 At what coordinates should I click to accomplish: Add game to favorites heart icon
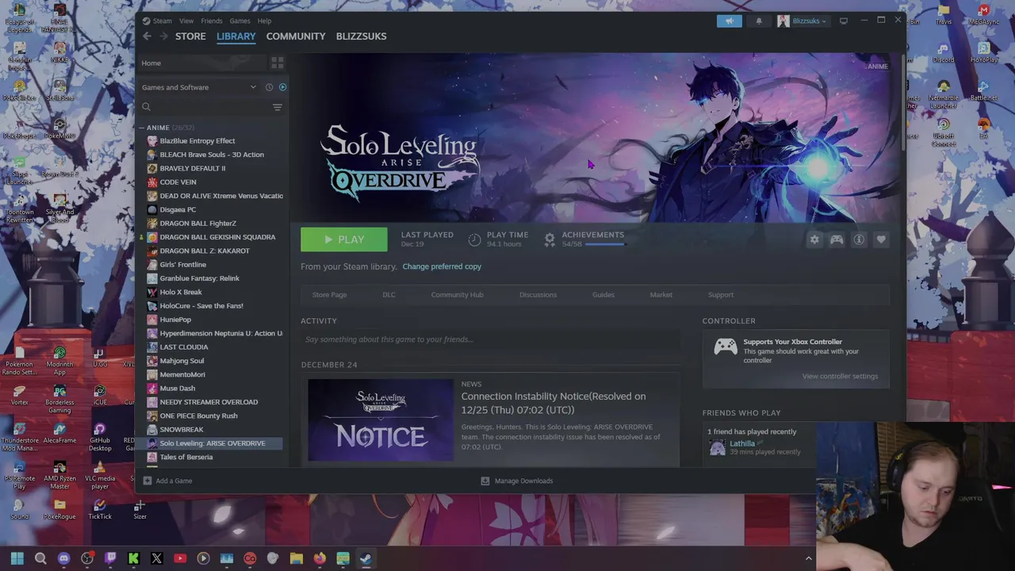coord(881,240)
